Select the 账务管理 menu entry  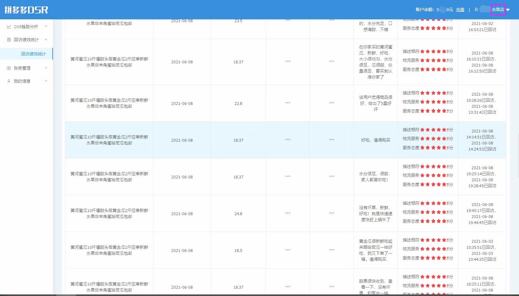click(22, 68)
